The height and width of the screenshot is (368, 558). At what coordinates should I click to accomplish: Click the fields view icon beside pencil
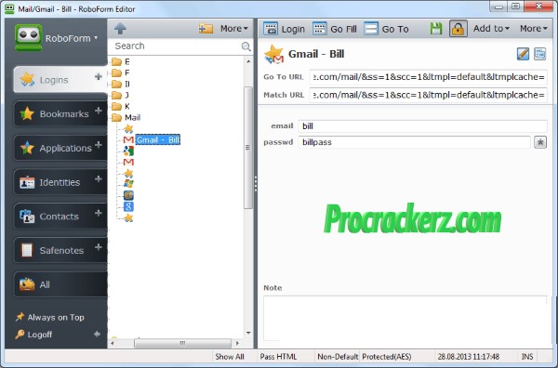click(x=539, y=54)
